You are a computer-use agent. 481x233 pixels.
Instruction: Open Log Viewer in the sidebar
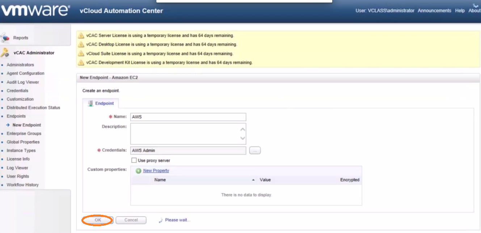[x=17, y=168]
